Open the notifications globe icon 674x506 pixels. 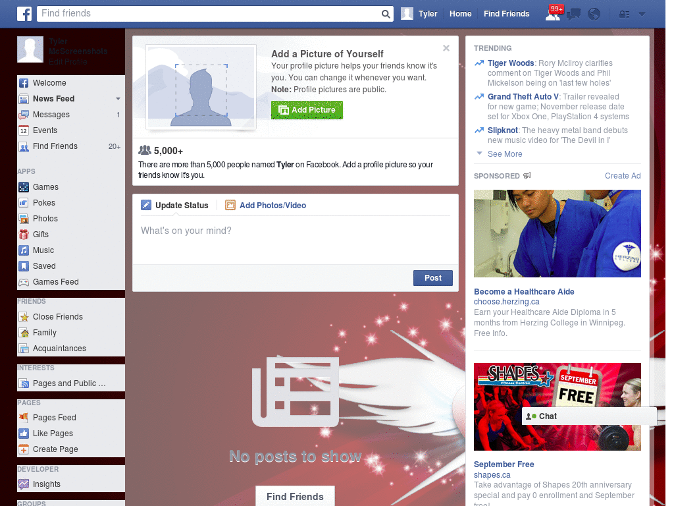click(594, 14)
